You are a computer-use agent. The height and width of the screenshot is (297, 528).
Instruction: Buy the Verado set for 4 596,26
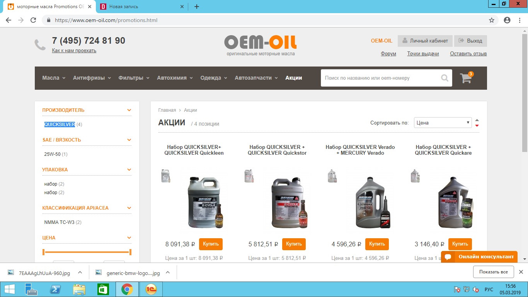377,244
